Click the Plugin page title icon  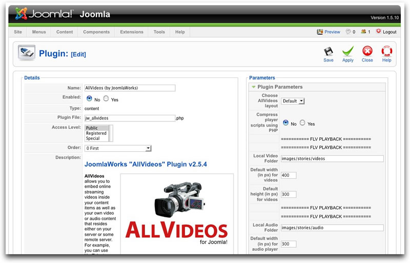click(x=27, y=53)
